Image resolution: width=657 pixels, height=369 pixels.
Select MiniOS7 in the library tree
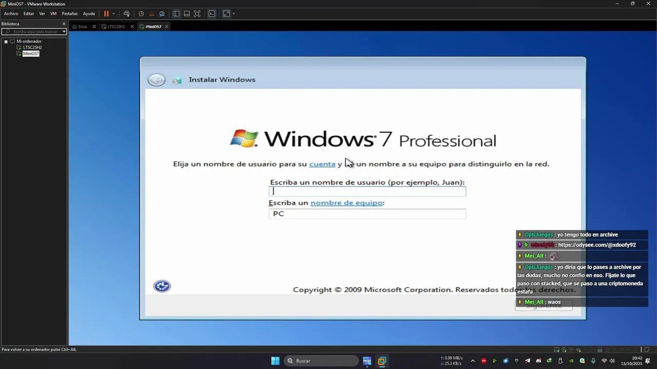pyautogui.click(x=31, y=54)
